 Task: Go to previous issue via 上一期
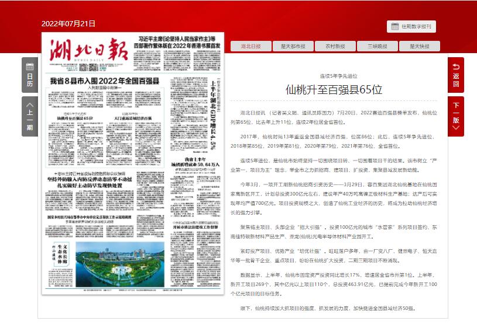pos(30,117)
